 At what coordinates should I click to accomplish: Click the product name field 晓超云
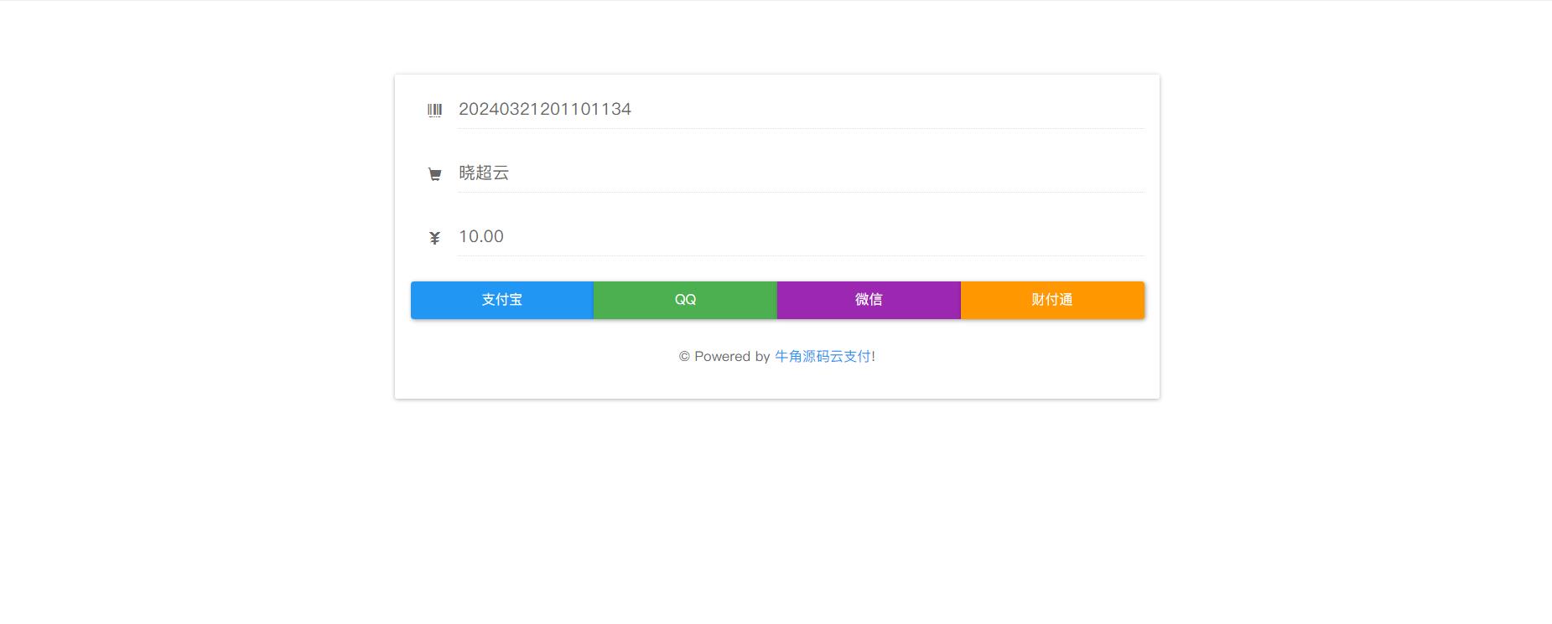801,173
